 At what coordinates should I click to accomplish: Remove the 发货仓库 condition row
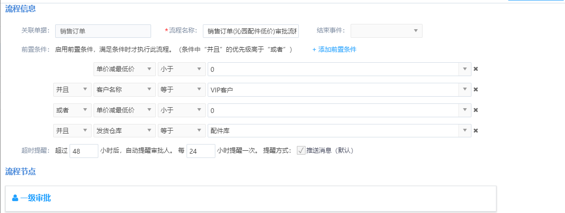[476, 131]
